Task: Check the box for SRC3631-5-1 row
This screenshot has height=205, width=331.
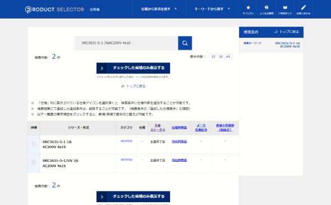Action: (34, 144)
